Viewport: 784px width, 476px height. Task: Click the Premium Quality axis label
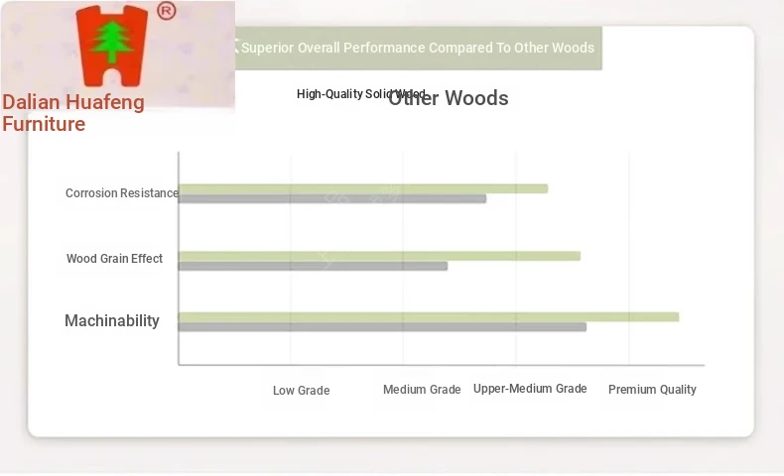(x=652, y=390)
